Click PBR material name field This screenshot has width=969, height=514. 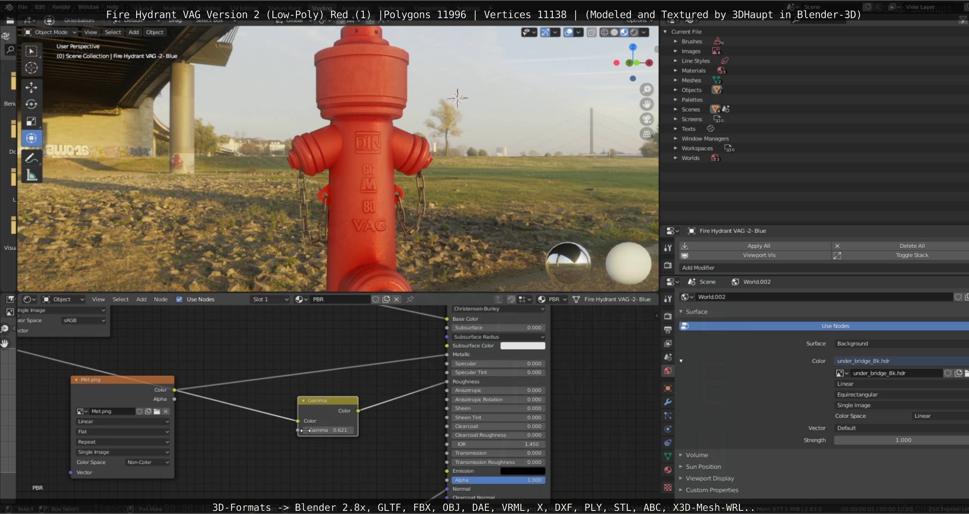click(340, 300)
